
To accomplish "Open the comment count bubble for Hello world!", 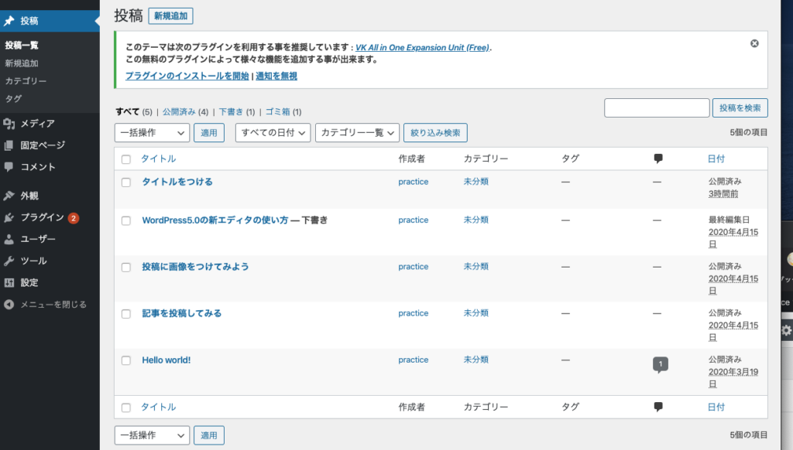I will 660,363.
